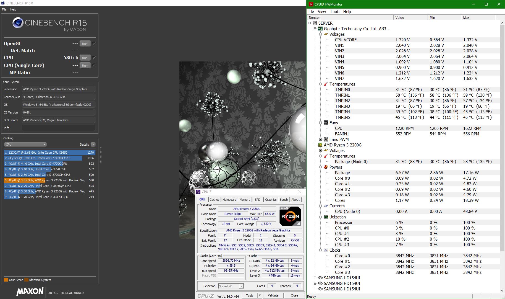Screen dimensions: 505x299
Task: Switch to CPU-Z Memory tab
Action: click(x=245, y=200)
